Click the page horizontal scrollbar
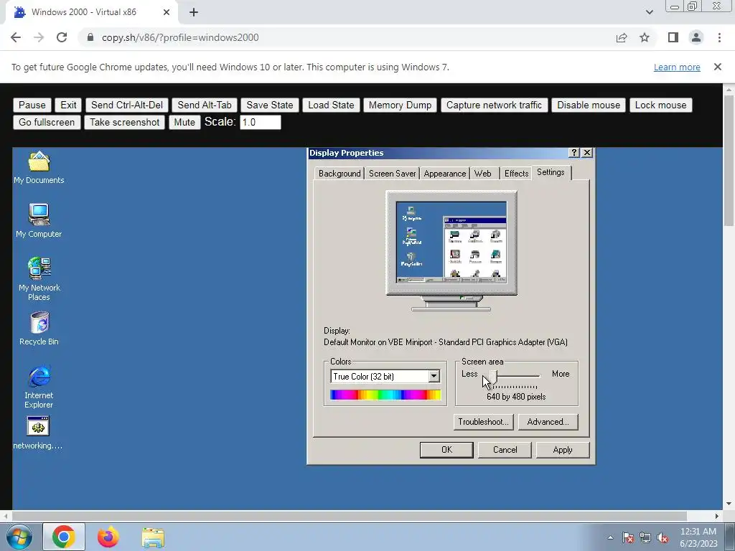The image size is (735, 551). click(x=349, y=516)
